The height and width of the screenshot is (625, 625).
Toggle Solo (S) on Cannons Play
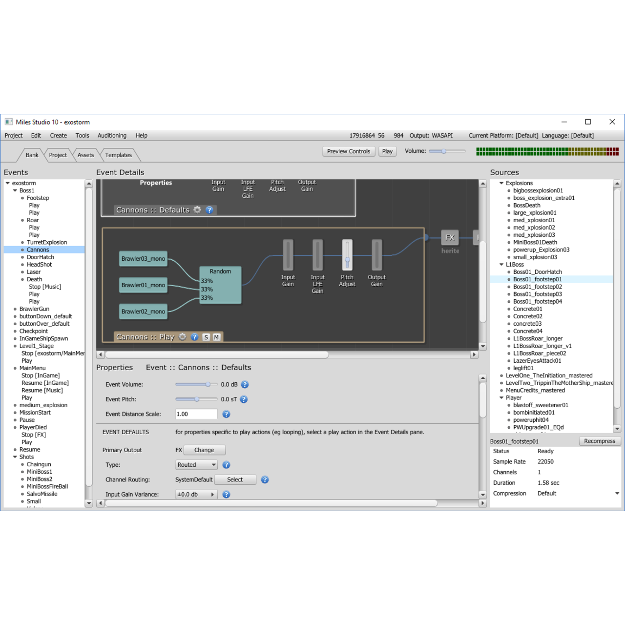click(x=206, y=337)
